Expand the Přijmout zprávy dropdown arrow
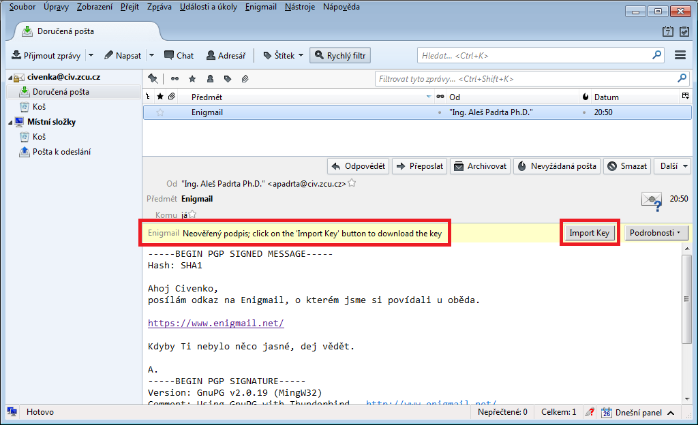Image resolution: width=698 pixels, height=425 pixels. tap(91, 56)
